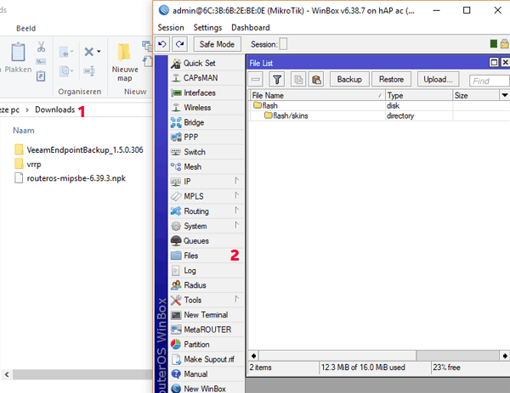
Task: Click File List horizontal scrollbar left arrow
Action: (253, 356)
